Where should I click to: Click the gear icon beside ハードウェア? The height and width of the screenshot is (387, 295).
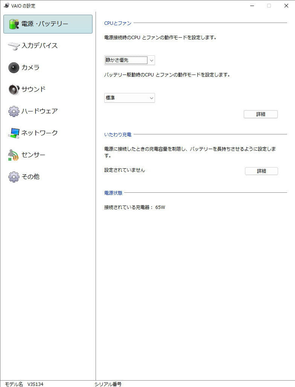click(x=14, y=111)
